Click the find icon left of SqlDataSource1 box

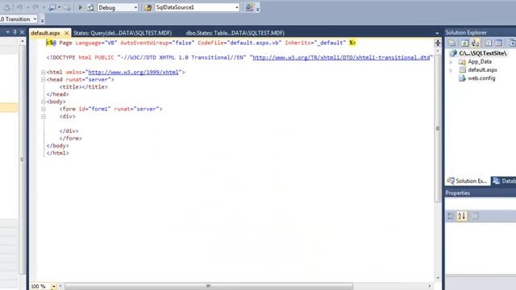pyautogui.click(x=148, y=7)
